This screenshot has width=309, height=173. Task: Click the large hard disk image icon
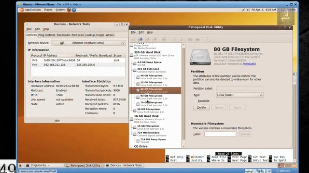[200, 57]
